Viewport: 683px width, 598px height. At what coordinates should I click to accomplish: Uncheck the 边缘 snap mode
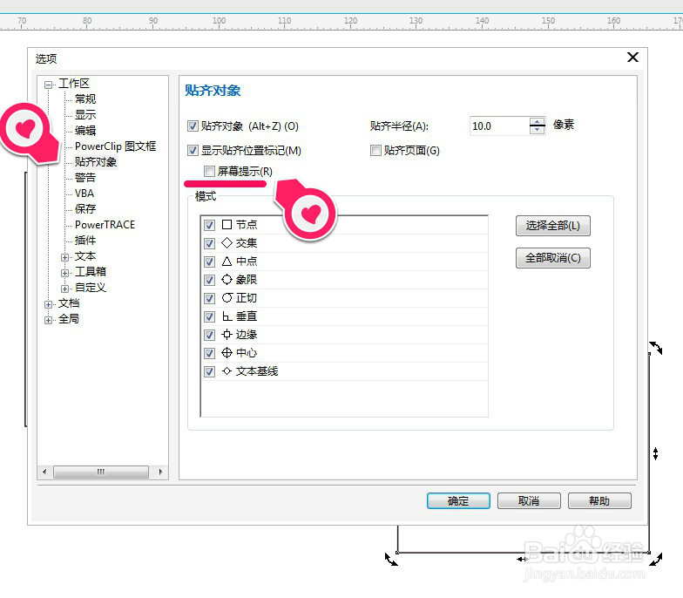tap(209, 335)
